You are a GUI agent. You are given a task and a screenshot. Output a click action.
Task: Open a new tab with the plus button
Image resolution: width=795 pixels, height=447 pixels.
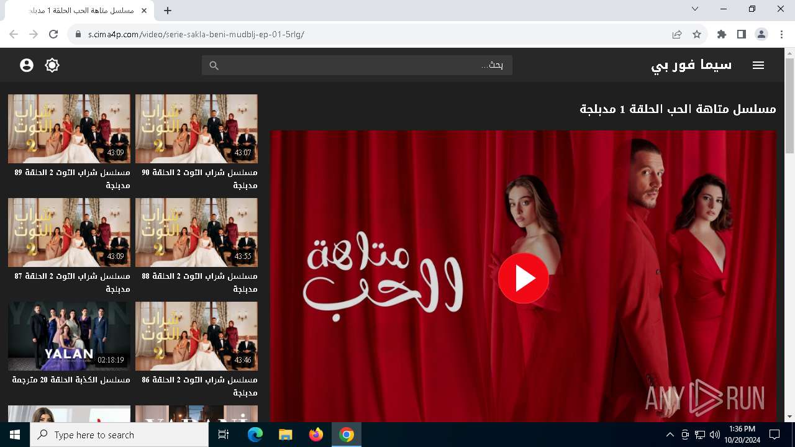[x=168, y=11]
